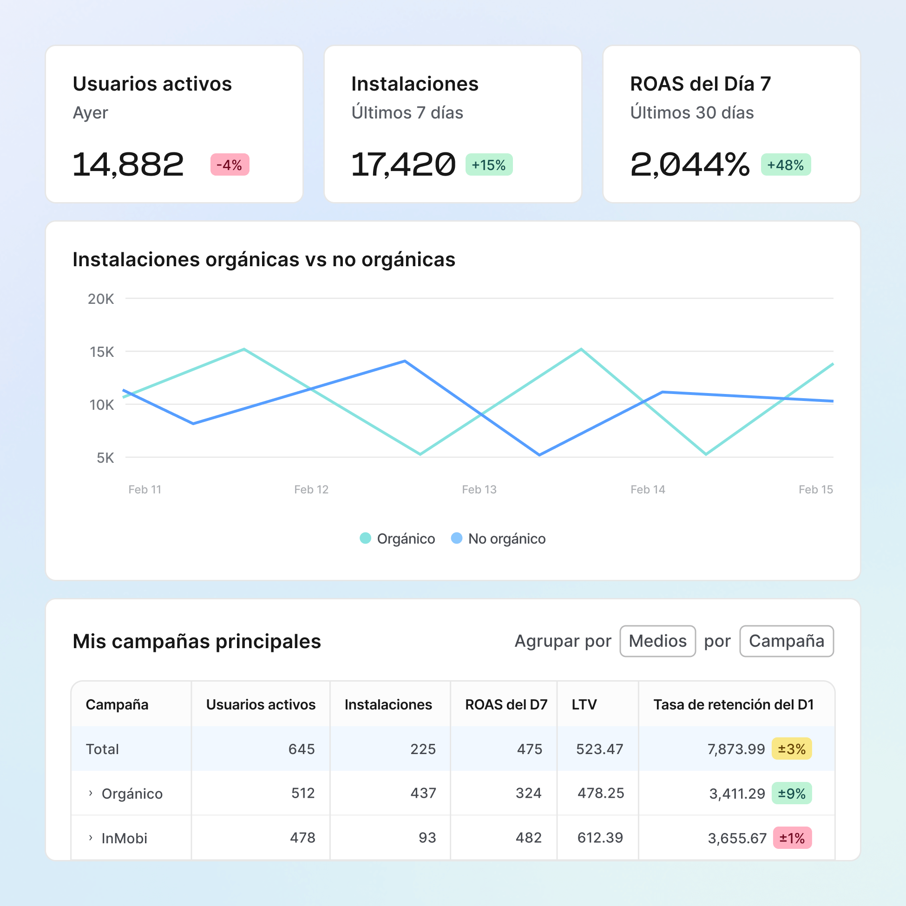Screen dimensions: 906x906
Task: Expand the InMobi campaign row chevron
Action: (91, 838)
